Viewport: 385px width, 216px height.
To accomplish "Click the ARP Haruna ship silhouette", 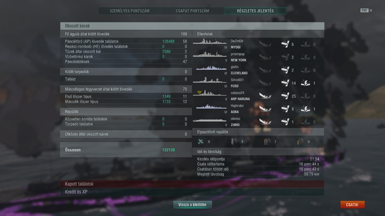I will click(x=210, y=93).
